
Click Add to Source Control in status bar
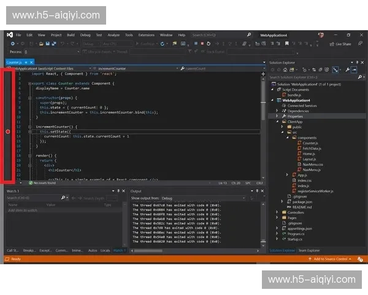[330, 259]
